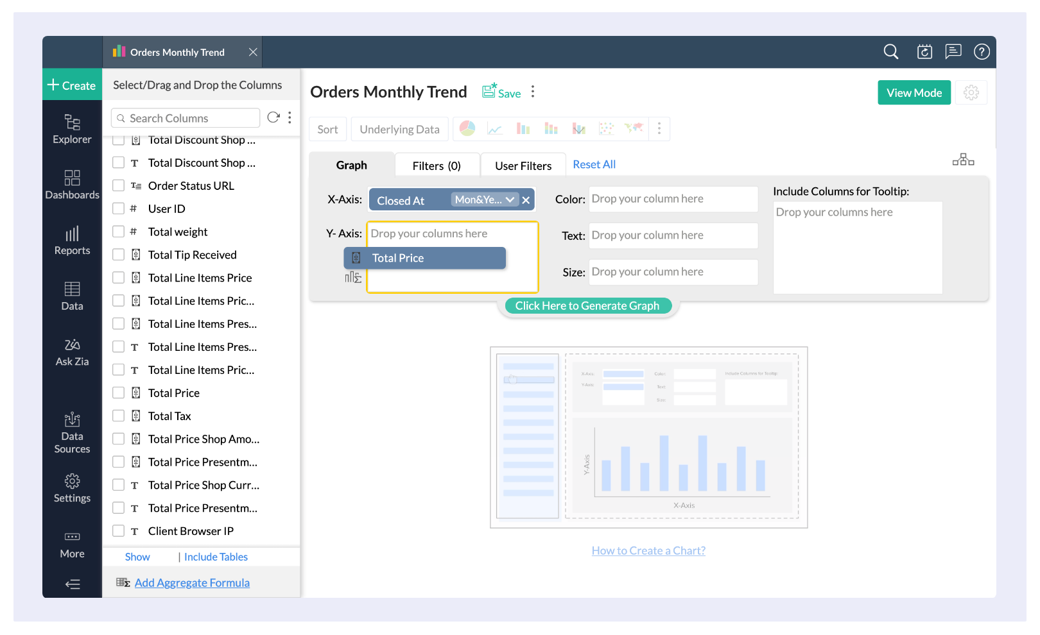Check the Client Browser IP column

click(118, 531)
